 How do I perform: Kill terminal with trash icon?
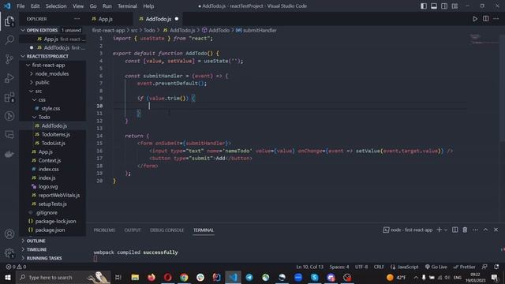[x=465, y=230]
